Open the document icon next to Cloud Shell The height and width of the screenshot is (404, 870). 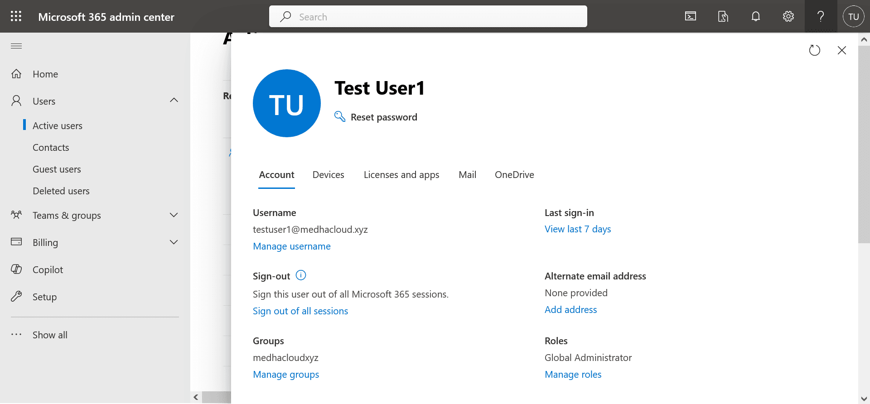click(x=723, y=16)
